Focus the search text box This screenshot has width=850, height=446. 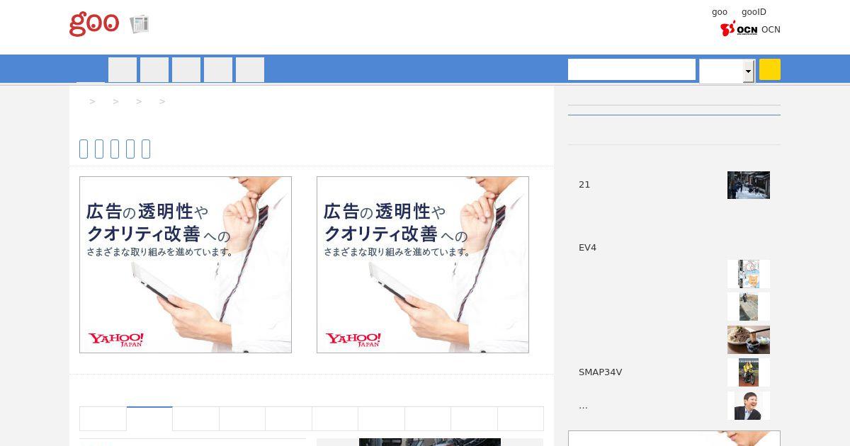tap(632, 69)
